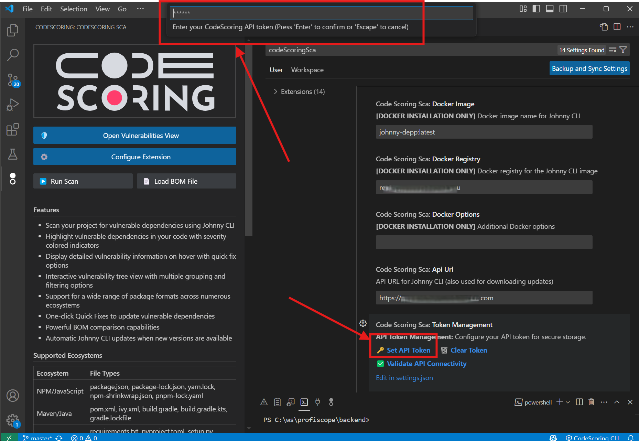The width and height of the screenshot is (639, 441).
Task: Open the Debug Console panel tab icon
Action: coord(291,402)
